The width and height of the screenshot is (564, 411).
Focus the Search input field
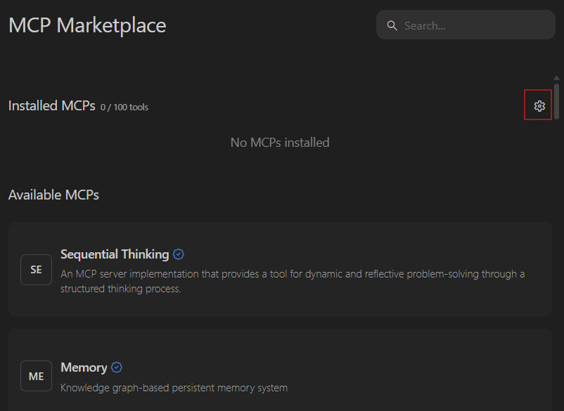[471, 25]
